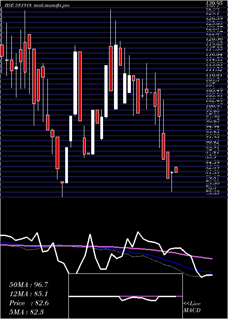The image size is (228, 319).
Task: Click the Price : 82.6 reading
Action: point(29,303)
